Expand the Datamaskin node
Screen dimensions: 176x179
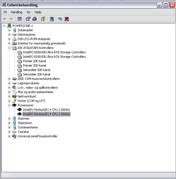coord(9,30)
